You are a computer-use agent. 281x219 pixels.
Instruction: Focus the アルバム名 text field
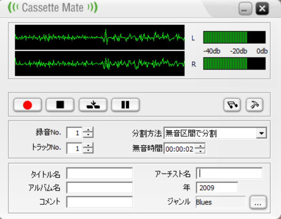click(99, 188)
